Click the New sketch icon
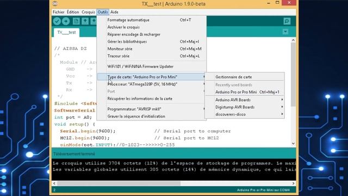The width and height of the screenshot is (348, 196). point(76,21)
